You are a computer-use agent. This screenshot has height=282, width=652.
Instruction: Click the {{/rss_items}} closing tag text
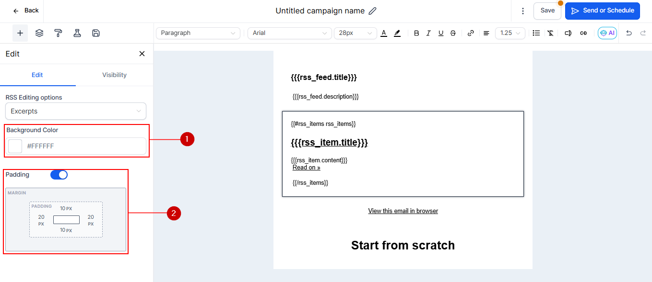pos(310,183)
